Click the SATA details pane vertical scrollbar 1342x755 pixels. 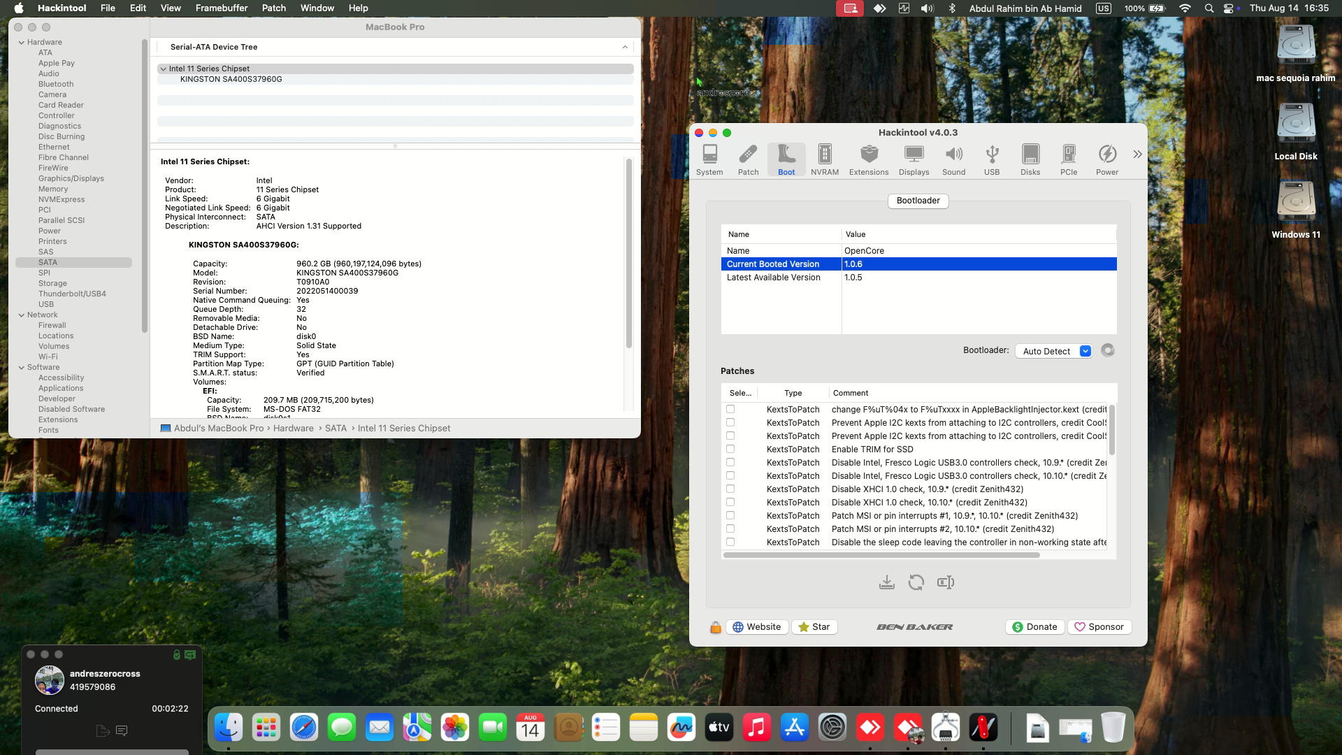click(x=628, y=253)
